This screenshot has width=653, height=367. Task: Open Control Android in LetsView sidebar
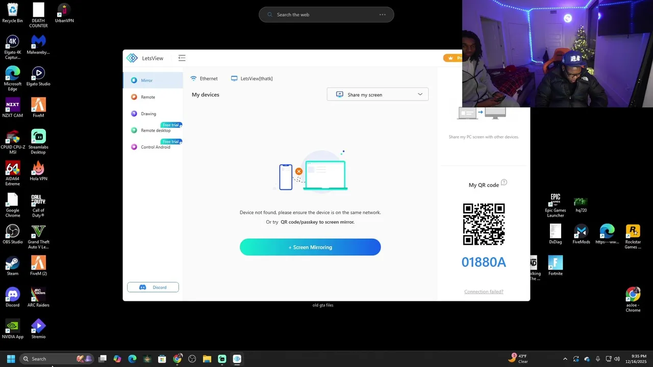[153, 147]
